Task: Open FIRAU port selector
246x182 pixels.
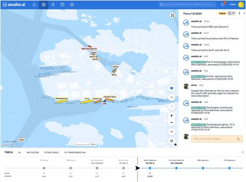Action: (233, 5)
